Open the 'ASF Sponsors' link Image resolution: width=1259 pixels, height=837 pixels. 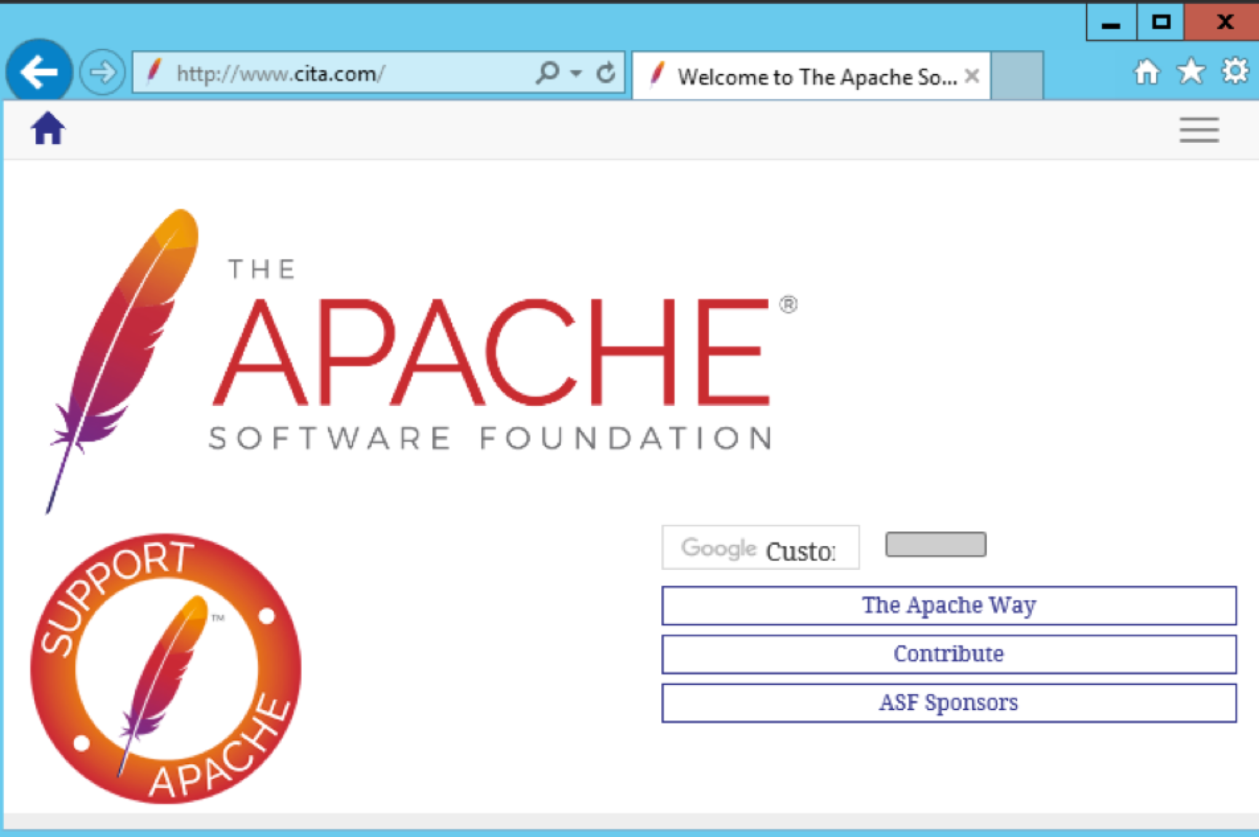tap(949, 702)
